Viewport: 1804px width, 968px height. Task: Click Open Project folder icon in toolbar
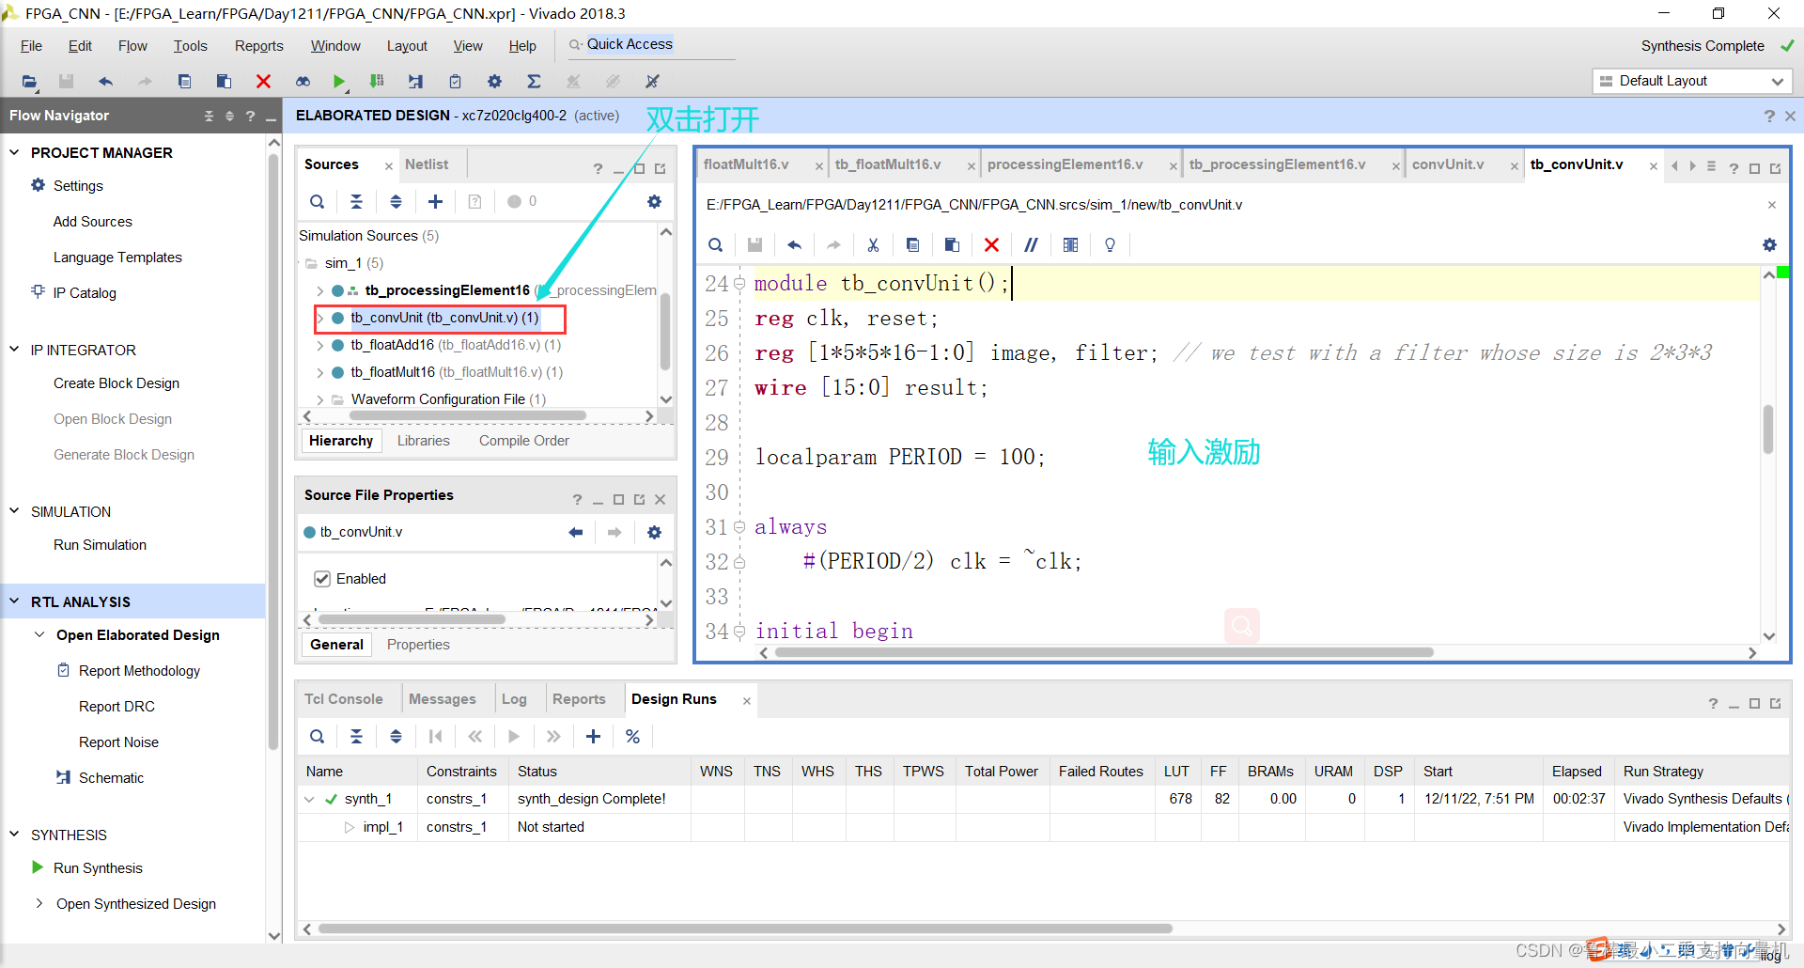29,82
